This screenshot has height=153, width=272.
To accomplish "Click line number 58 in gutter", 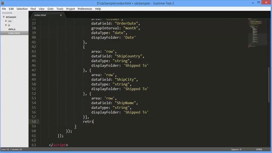I will point(34,122).
